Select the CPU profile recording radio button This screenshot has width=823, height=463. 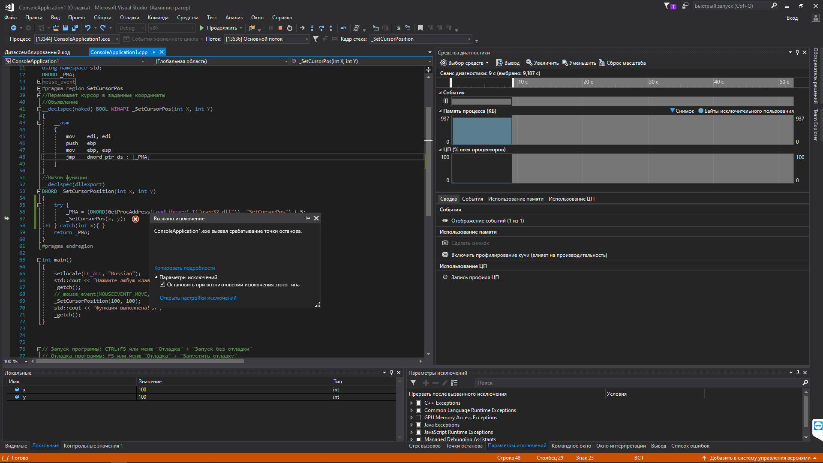click(445, 277)
